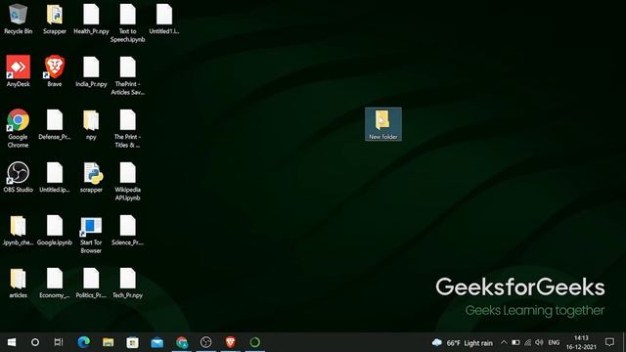The width and height of the screenshot is (626, 352).
Task: Check the battery status tray icon
Action: click(515, 342)
